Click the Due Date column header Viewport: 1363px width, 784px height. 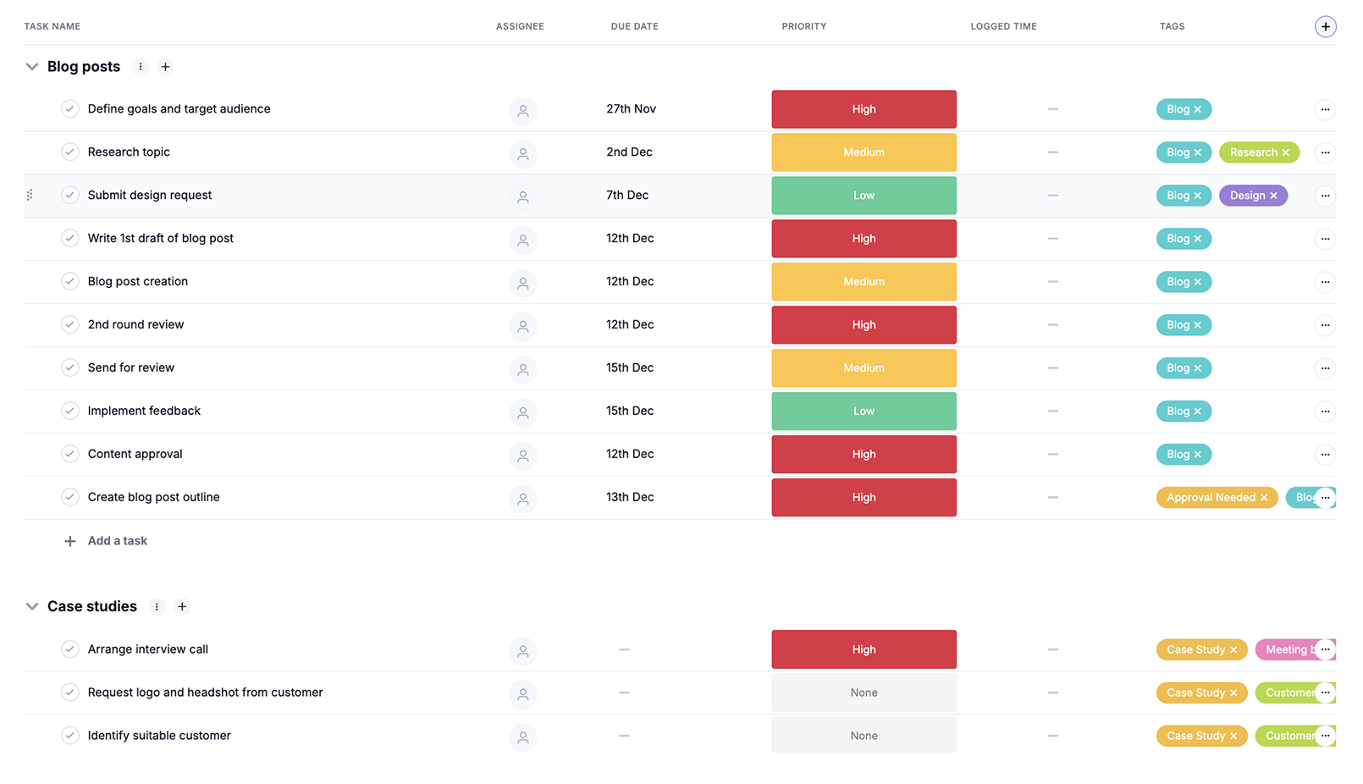[x=634, y=26]
